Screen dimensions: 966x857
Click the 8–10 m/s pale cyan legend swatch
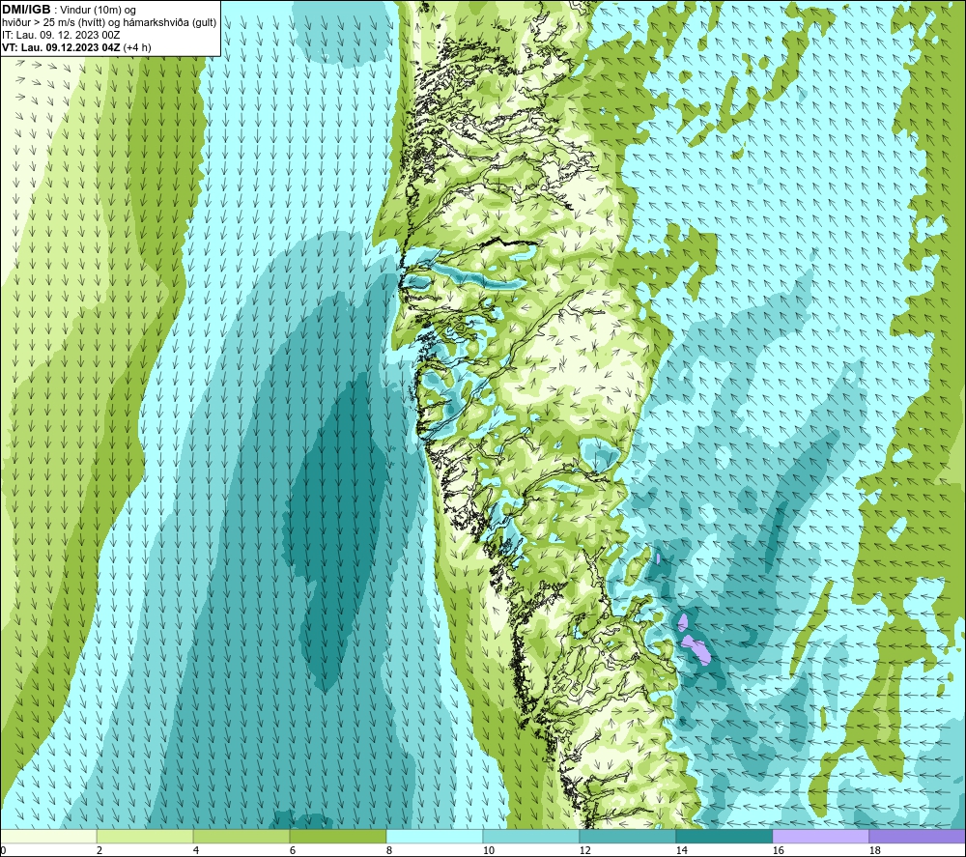pos(435,836)
